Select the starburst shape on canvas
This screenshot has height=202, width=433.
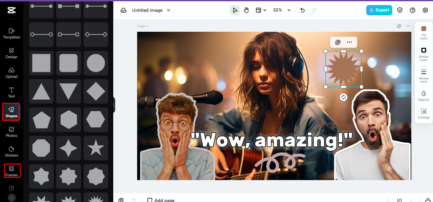click(343, 69)
